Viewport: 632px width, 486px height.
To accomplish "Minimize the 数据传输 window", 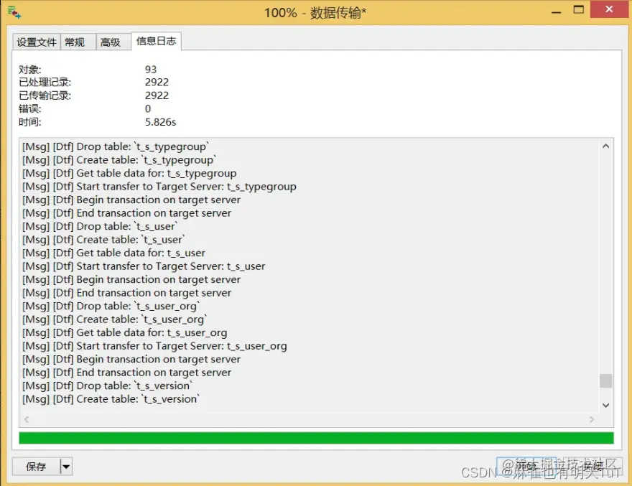I will click(x=556, y=12).
